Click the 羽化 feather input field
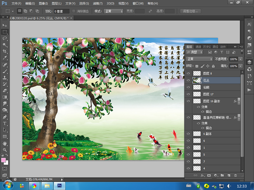Image resolution: width=254 pixels, height=190 pixels. [62, 11]
